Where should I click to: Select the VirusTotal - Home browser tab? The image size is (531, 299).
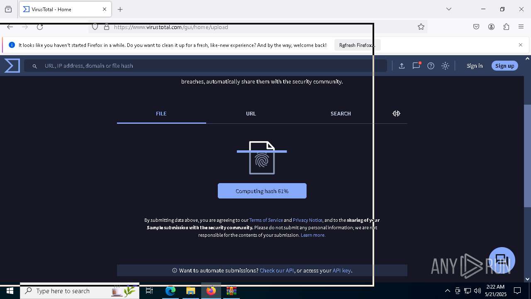[65, 9]
